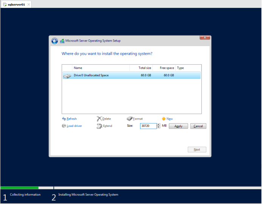Click the green installation progress bar
262x204 pixels.
point(20,188)
